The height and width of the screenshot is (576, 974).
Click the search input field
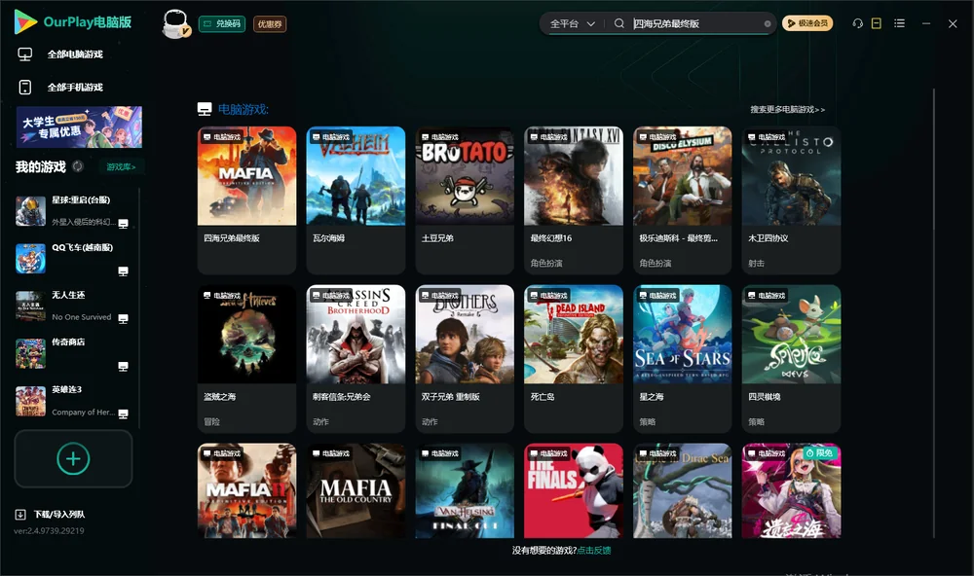coord(696,23)
